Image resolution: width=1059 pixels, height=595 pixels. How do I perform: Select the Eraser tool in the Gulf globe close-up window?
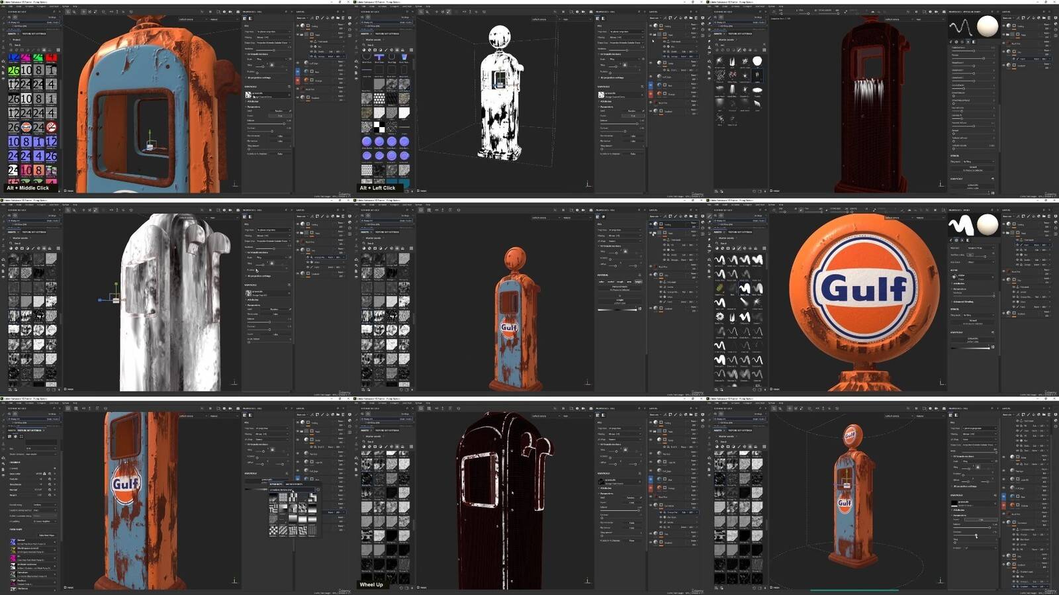(x=710, y=222)
